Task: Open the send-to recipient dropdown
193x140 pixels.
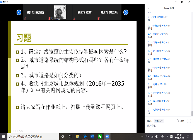Action: click(159, 121)
